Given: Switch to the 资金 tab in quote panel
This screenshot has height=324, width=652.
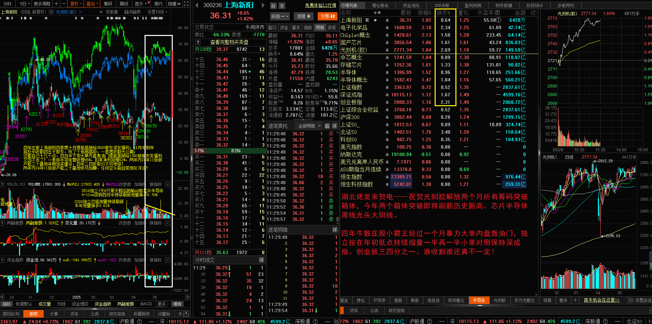Looking at the screenshot, I should click(x=284, y=27).
